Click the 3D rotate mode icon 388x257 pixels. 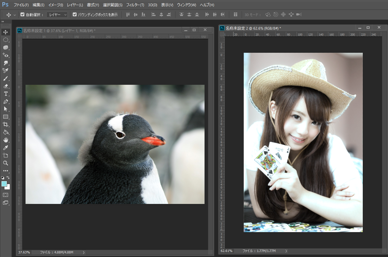coord(268,15)
